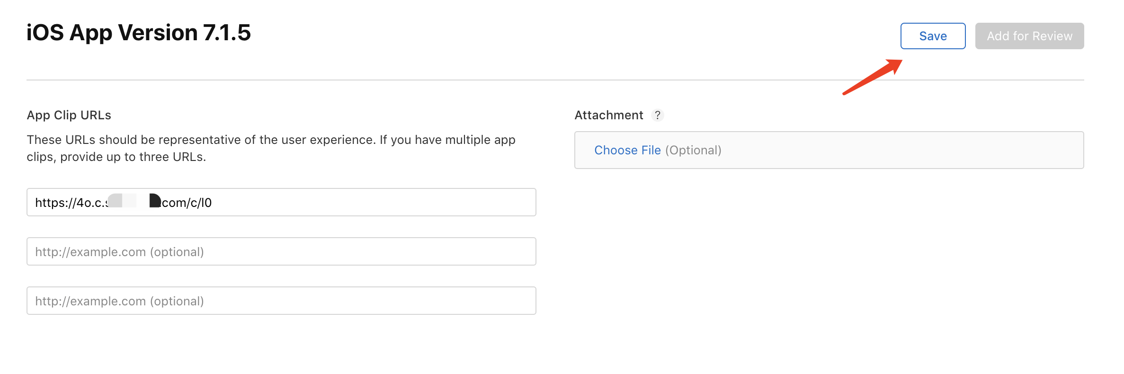Click the App Clip URLs section label
Viewport: 1124px width, 374px height.
click(x=69, y=115)
